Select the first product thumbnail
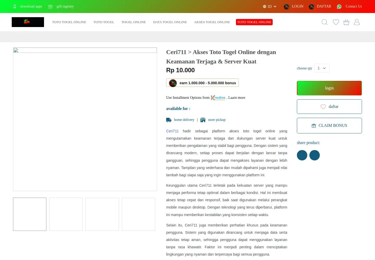 [x=30, y=214]
